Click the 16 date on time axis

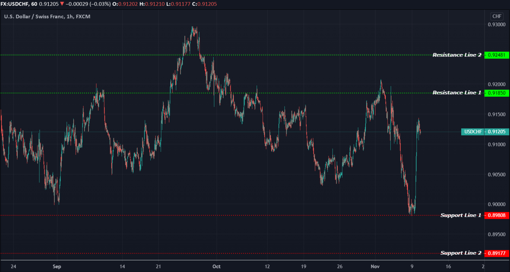(x=448, y=266)
